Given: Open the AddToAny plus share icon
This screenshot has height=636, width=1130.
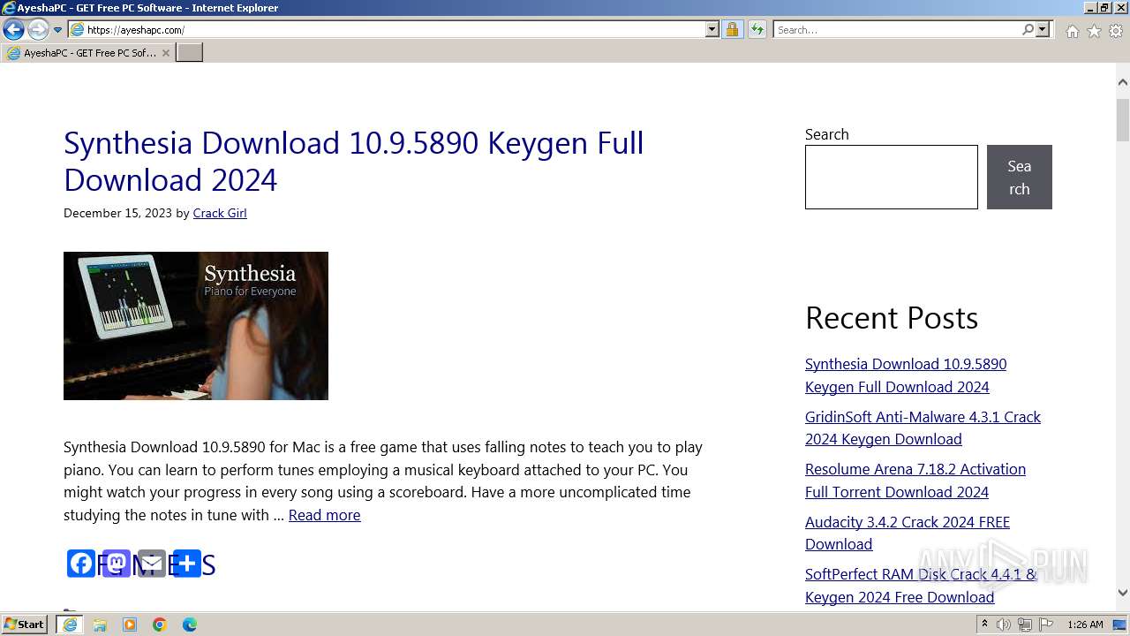Looking at the screenshot, I should coord(187,564).
